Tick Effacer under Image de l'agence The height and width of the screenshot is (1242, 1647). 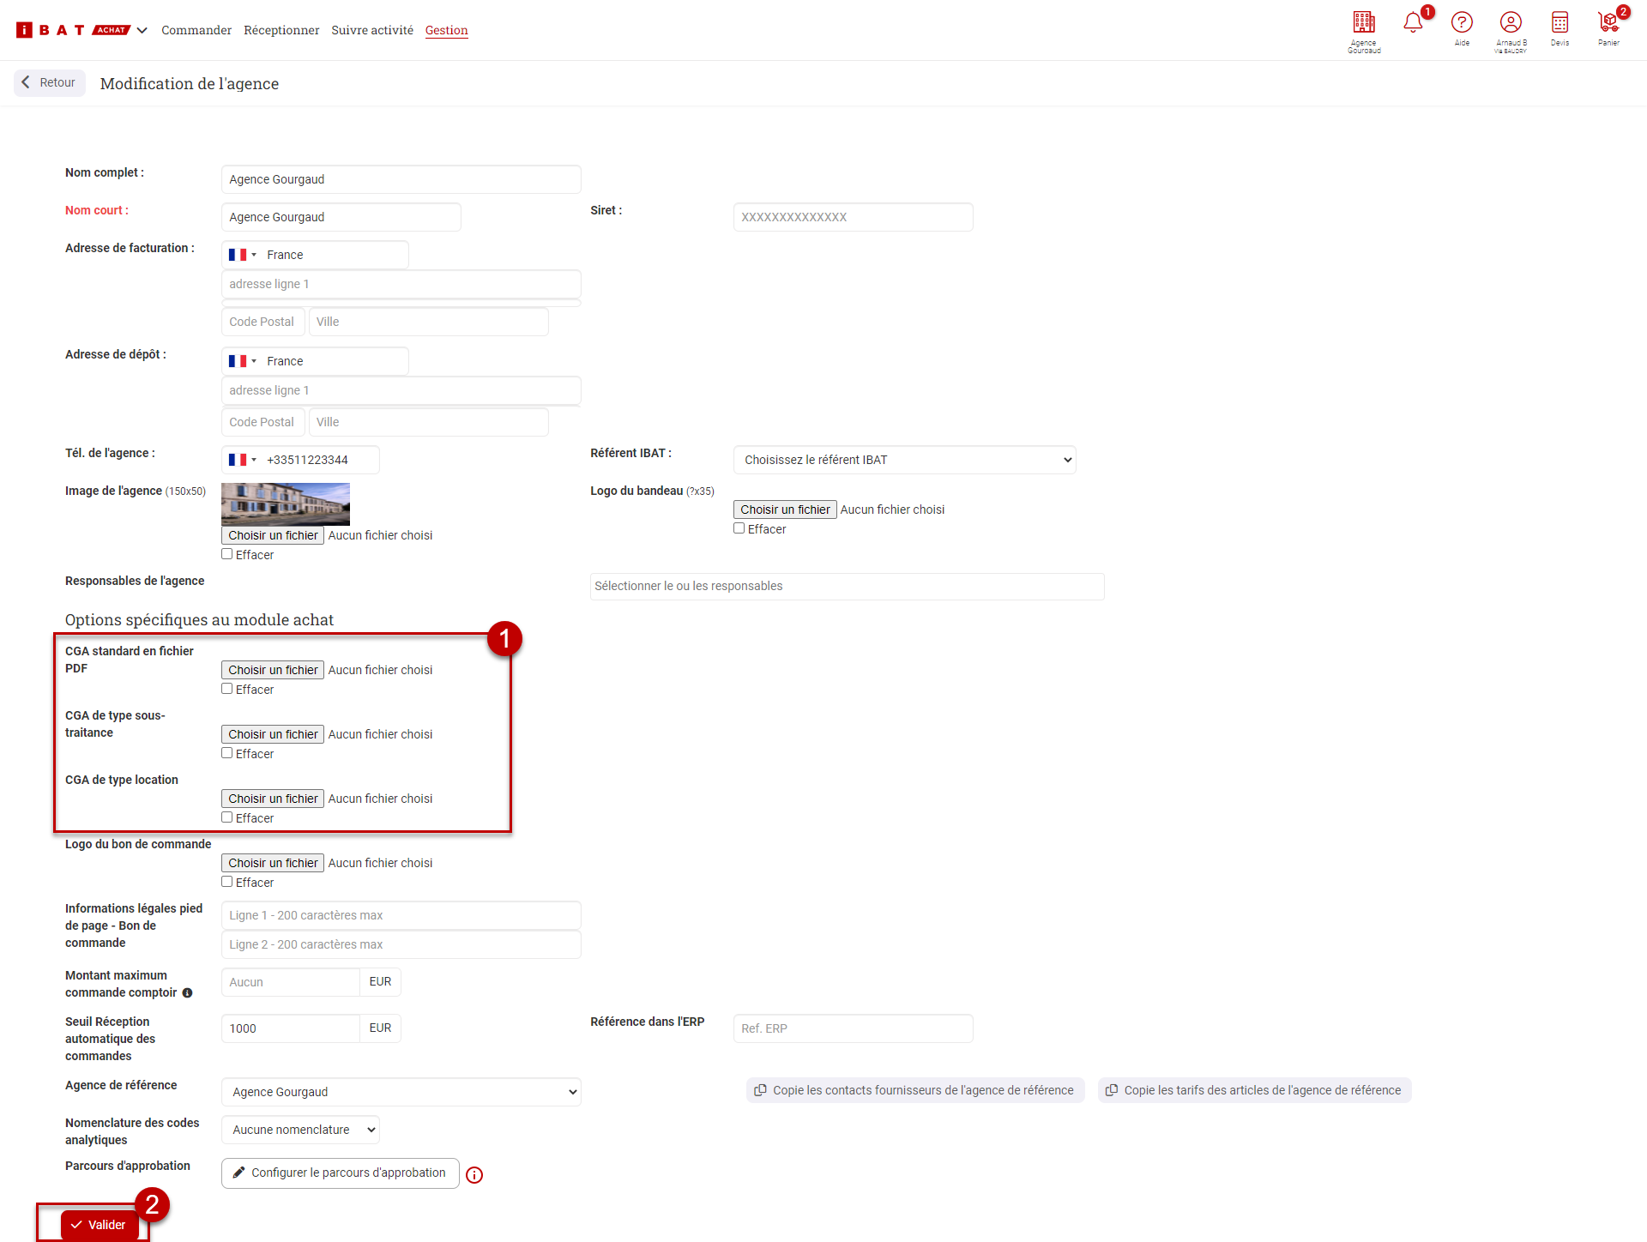(x=227, y=554)
